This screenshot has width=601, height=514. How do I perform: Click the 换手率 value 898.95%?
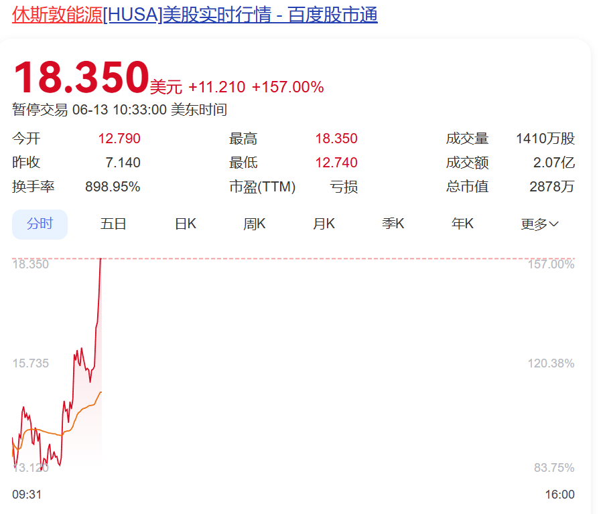[x=113, y=187]
